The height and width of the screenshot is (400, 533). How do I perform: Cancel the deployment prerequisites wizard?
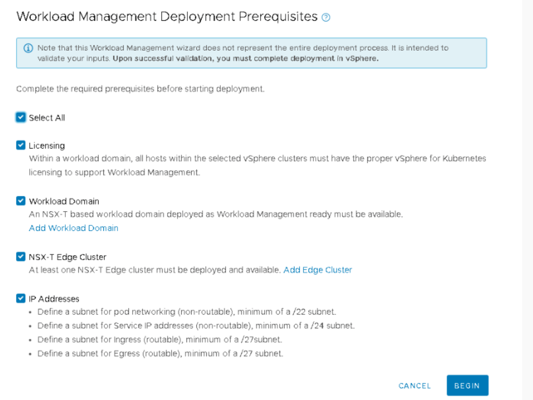[414, 386]
